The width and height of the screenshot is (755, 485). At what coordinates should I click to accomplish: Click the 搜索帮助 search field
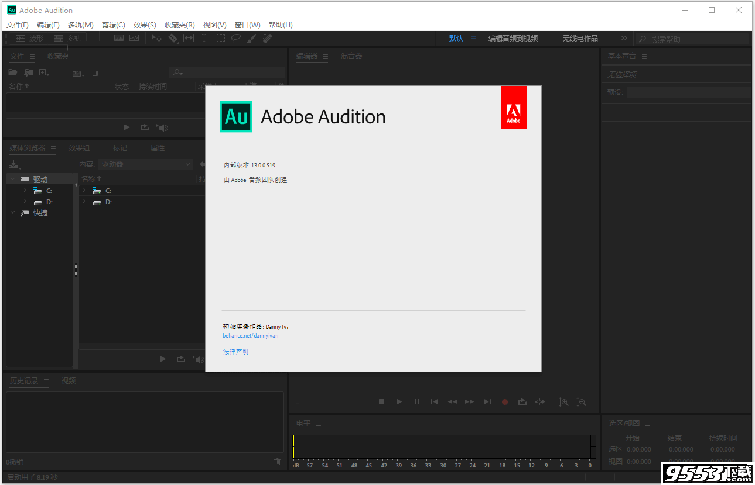[693, 39]
